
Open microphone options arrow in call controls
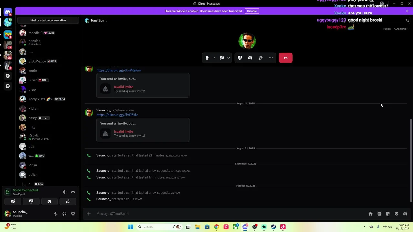[214, 58]
